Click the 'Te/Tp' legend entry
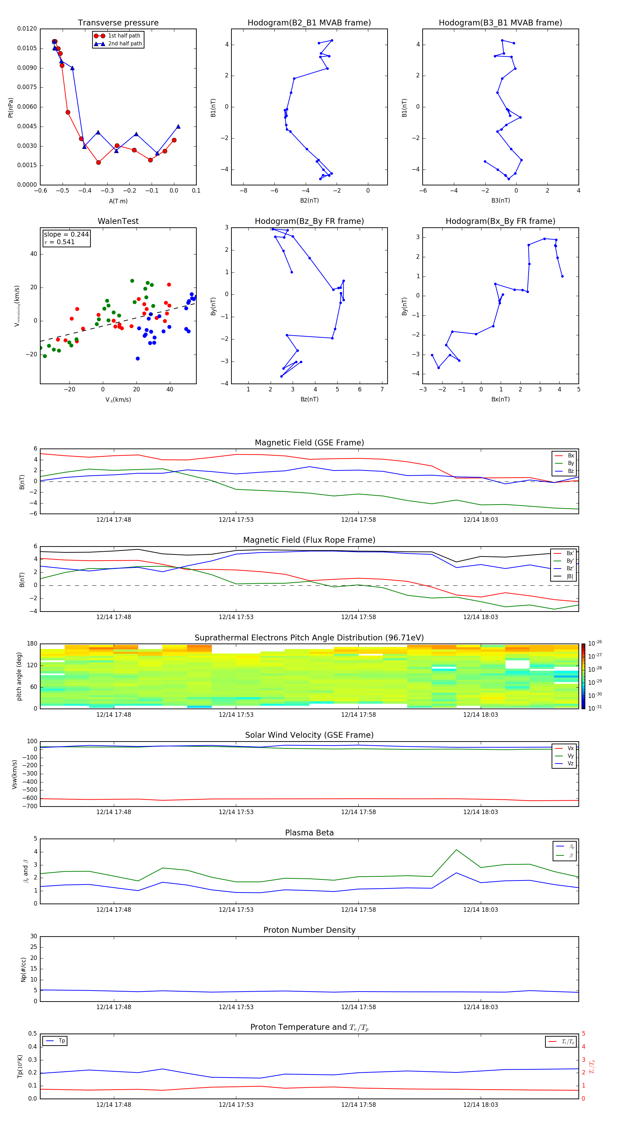 [561, 1041]
